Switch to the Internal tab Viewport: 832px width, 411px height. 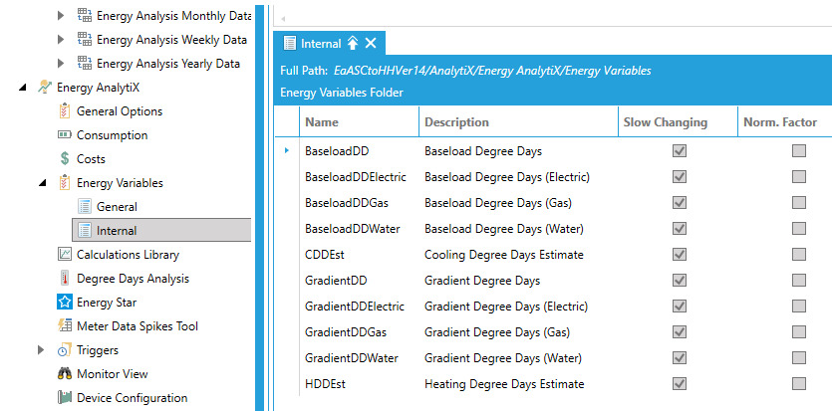[x=320, y=43]
